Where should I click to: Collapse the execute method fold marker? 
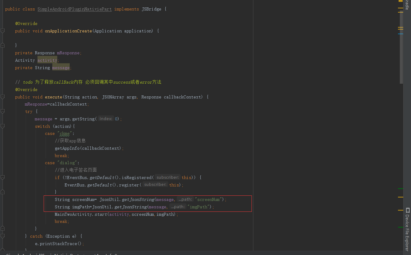point(2,97)
